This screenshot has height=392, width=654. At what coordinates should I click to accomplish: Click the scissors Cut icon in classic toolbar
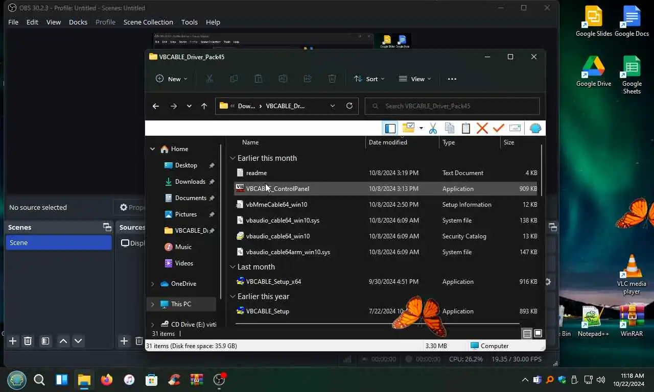tap(433, 128)
